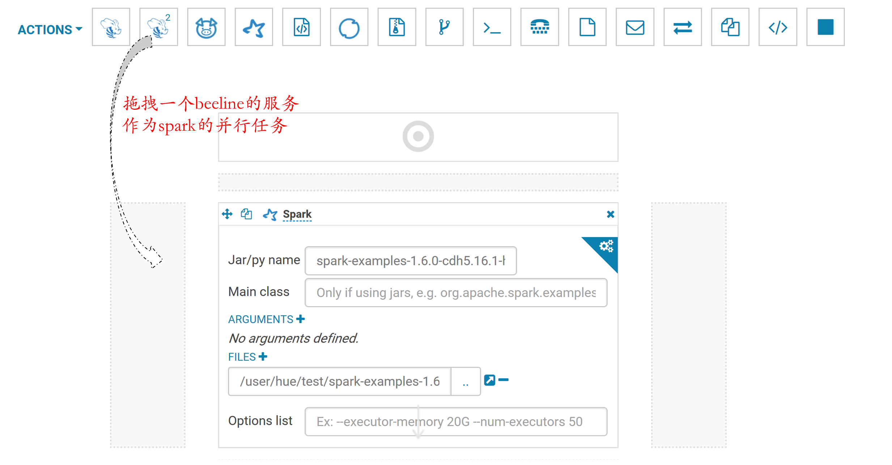Select the Pig script action icon

click(x=206, y=27)
